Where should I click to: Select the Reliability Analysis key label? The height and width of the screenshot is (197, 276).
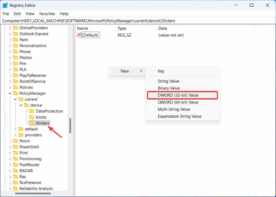[x=36, y=189]
